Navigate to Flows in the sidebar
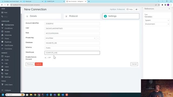 (5, 39)
